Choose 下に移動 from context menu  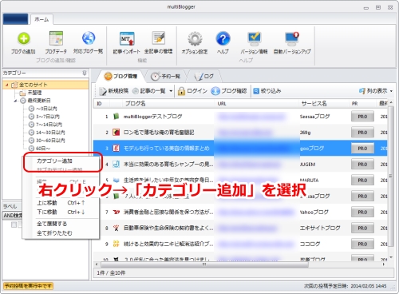click(x=61, y=213)
